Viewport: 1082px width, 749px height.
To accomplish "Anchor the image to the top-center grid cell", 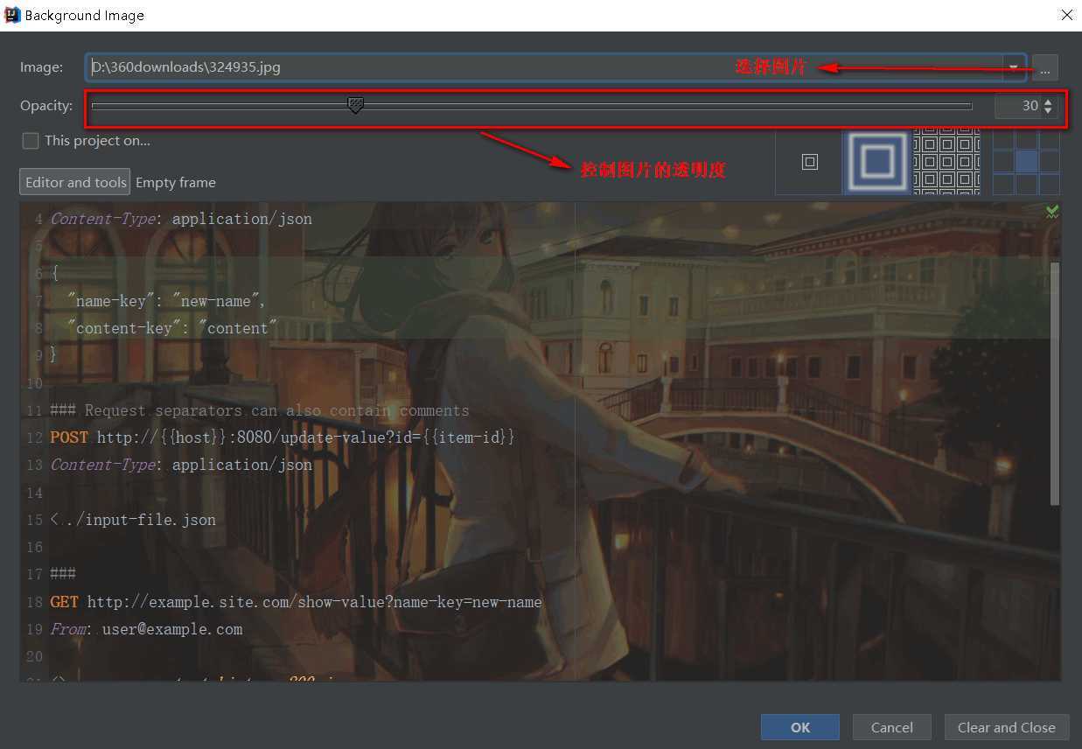I will [x=1026, y=140].
